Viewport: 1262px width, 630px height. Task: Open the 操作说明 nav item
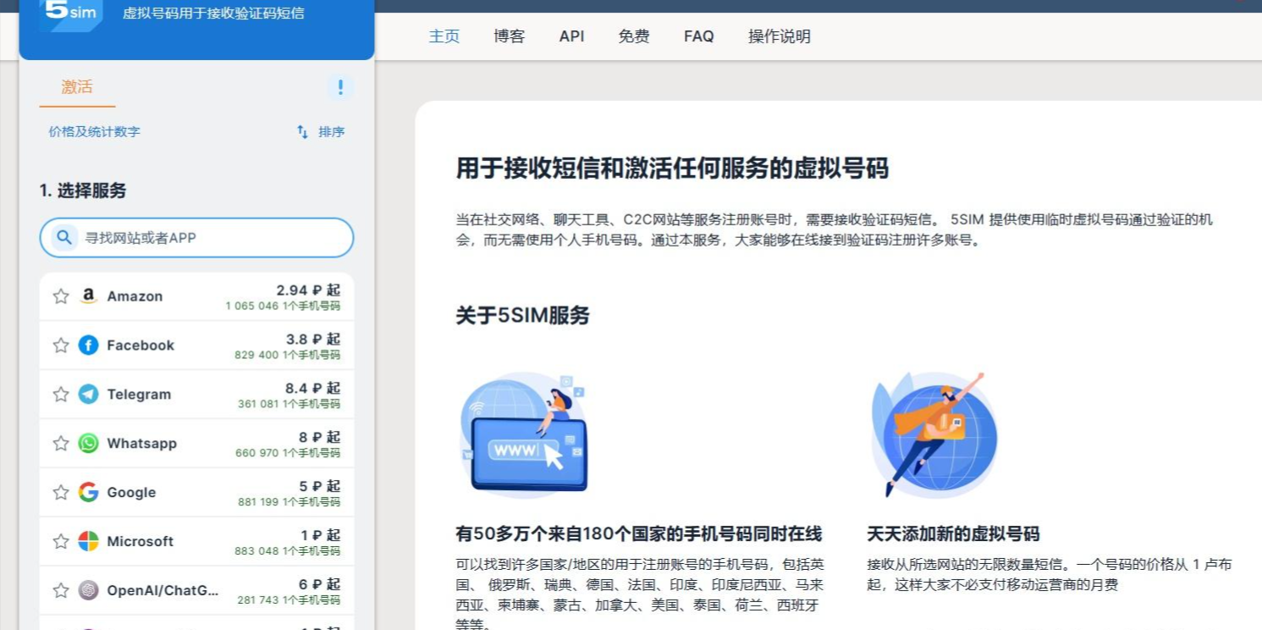[x=780, y=36]
